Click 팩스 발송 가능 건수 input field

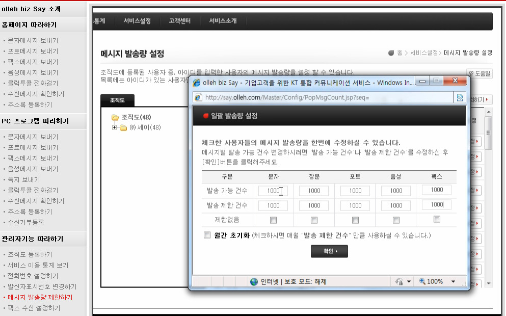click(437, 190)
